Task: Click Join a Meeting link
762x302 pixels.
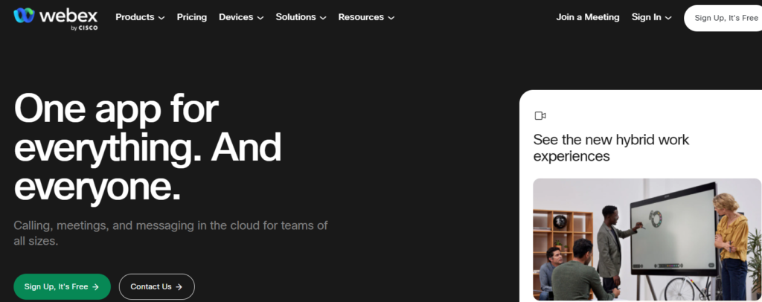Action: (588, 17)
